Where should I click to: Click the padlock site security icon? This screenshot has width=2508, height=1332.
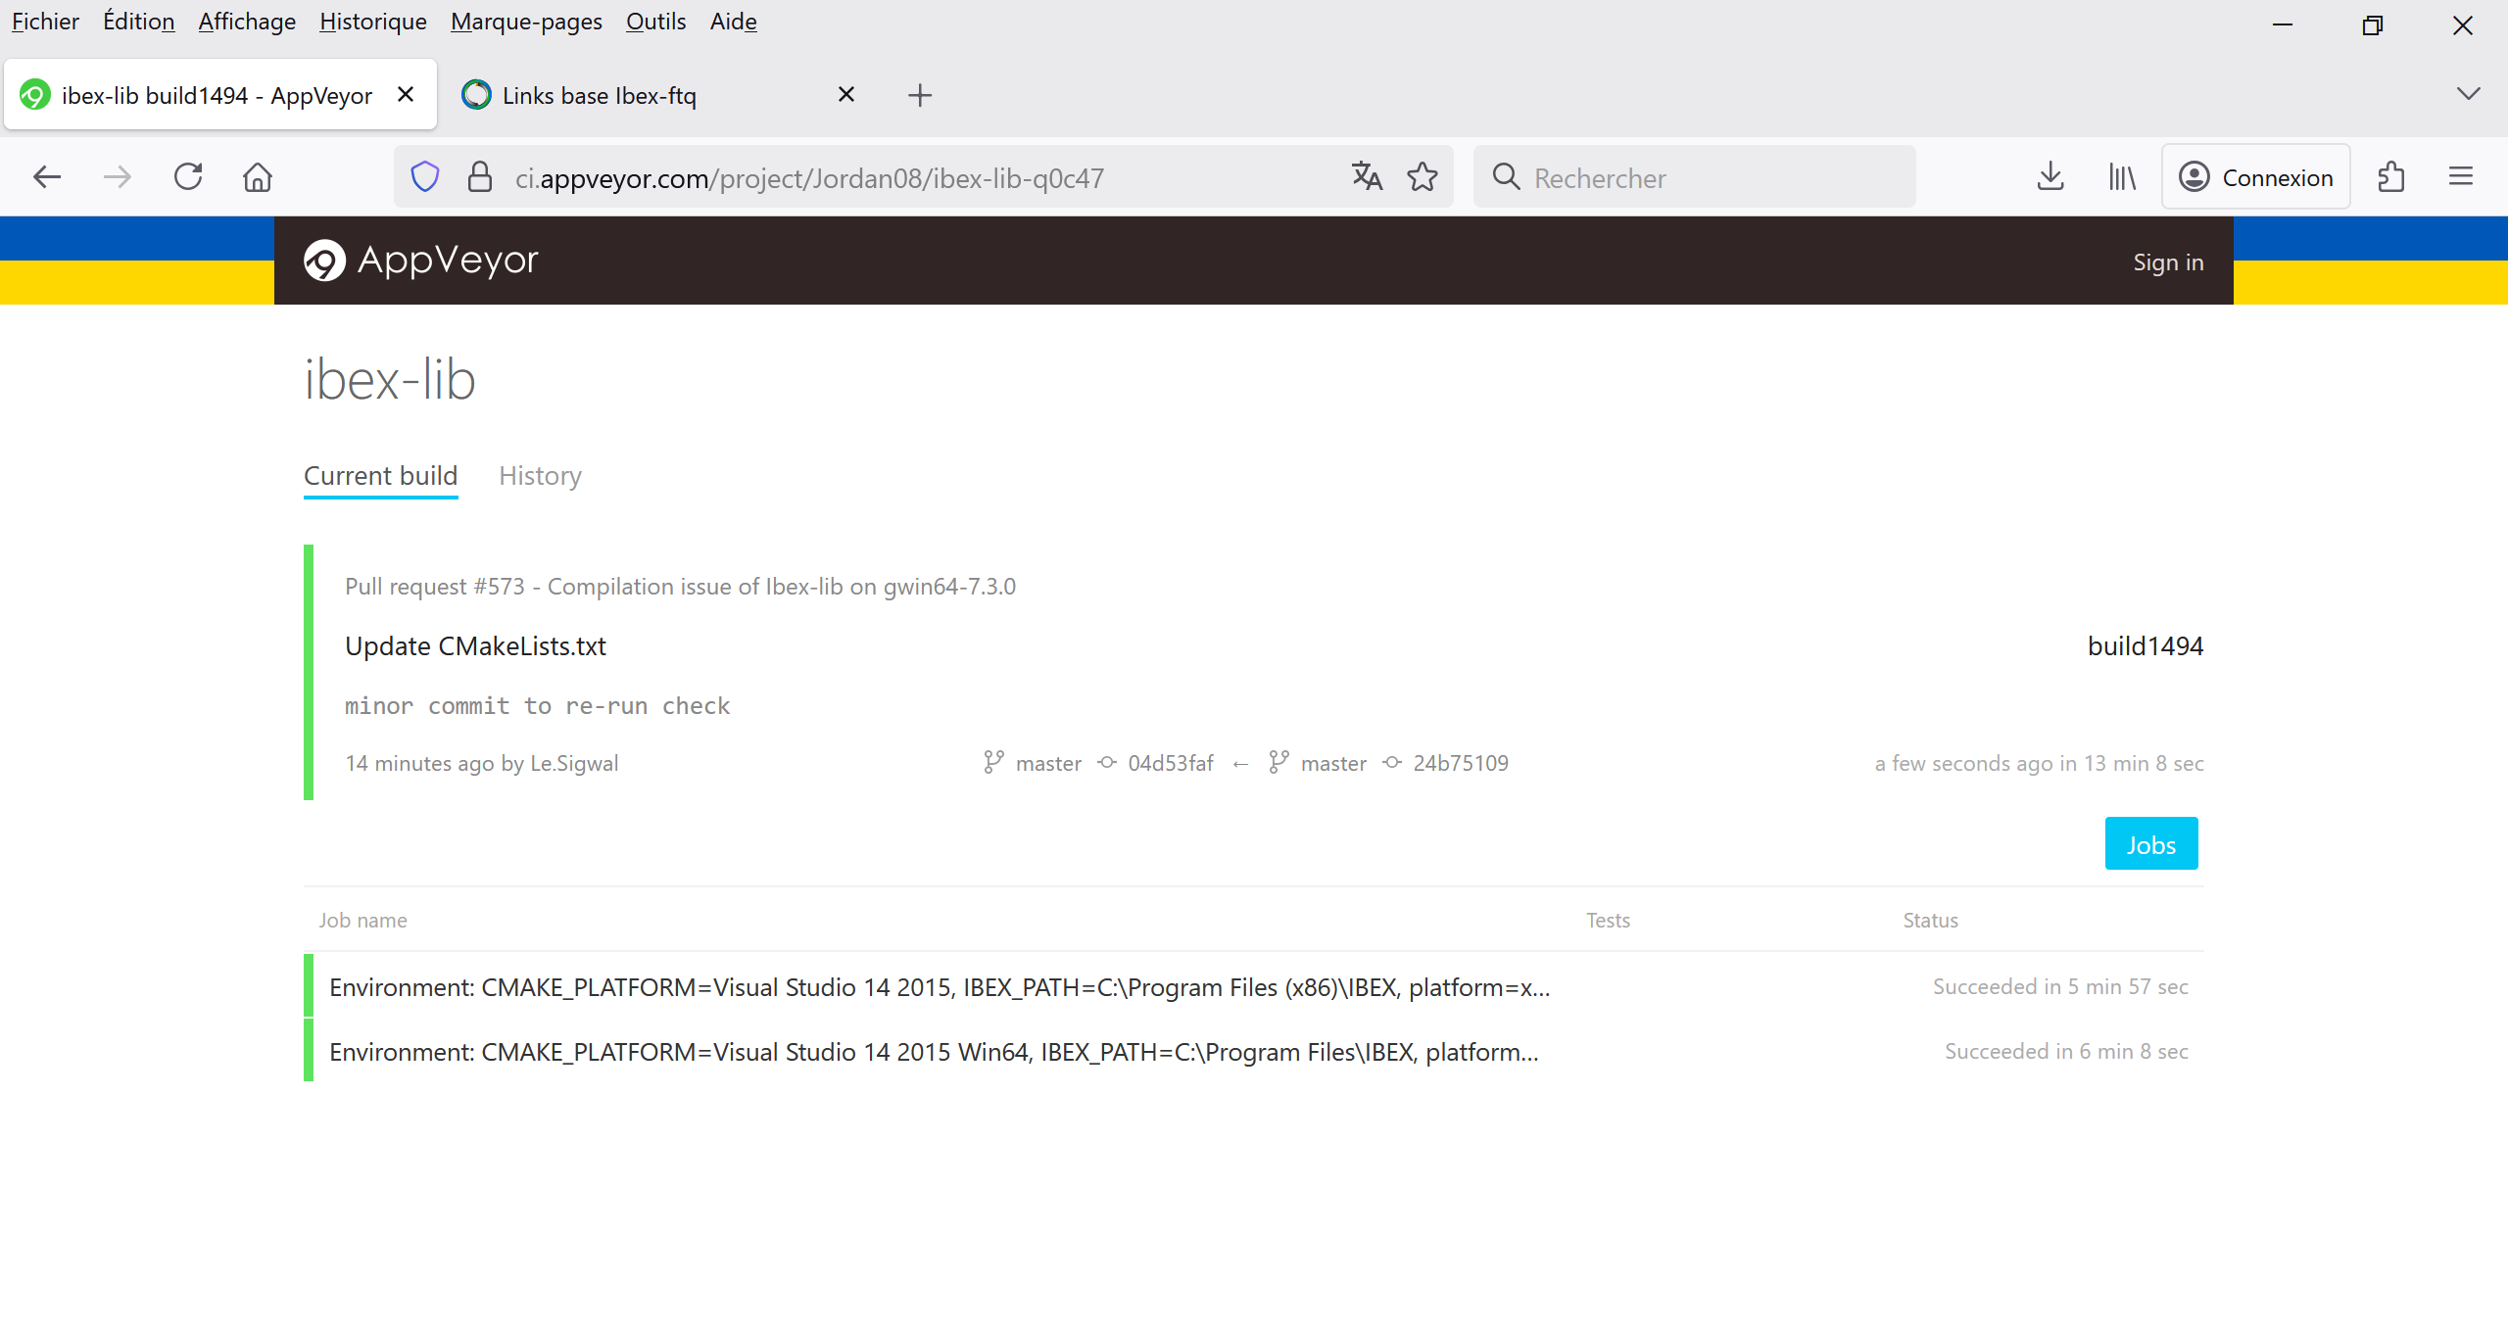point(479,177)
